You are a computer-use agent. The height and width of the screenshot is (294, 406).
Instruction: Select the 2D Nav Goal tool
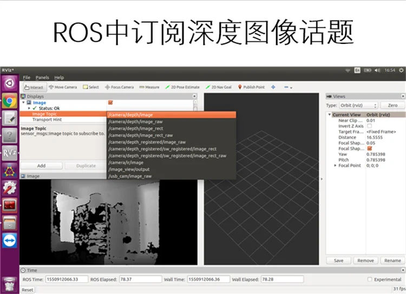(219, 87)
